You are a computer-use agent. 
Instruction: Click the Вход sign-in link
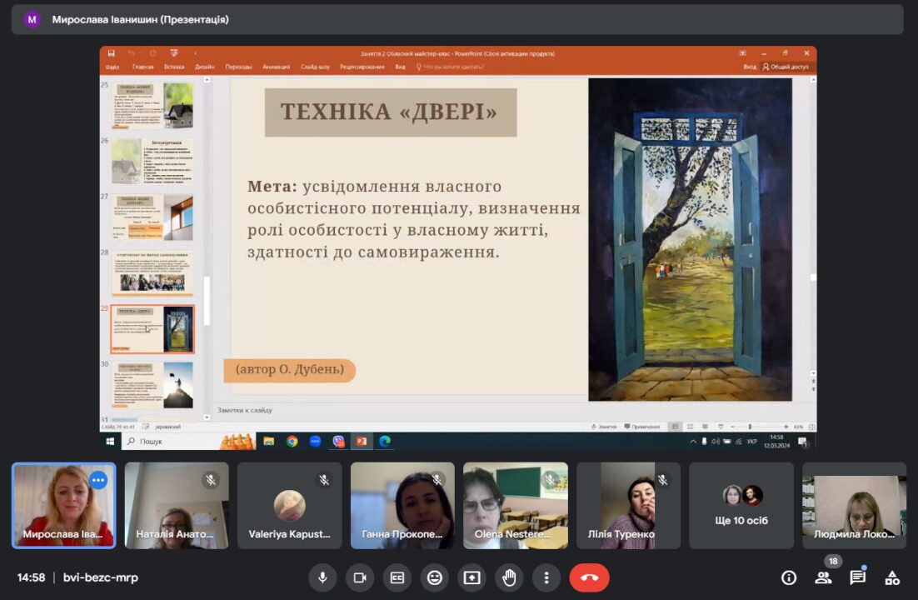pyautogui.click(x=750, y=67)
